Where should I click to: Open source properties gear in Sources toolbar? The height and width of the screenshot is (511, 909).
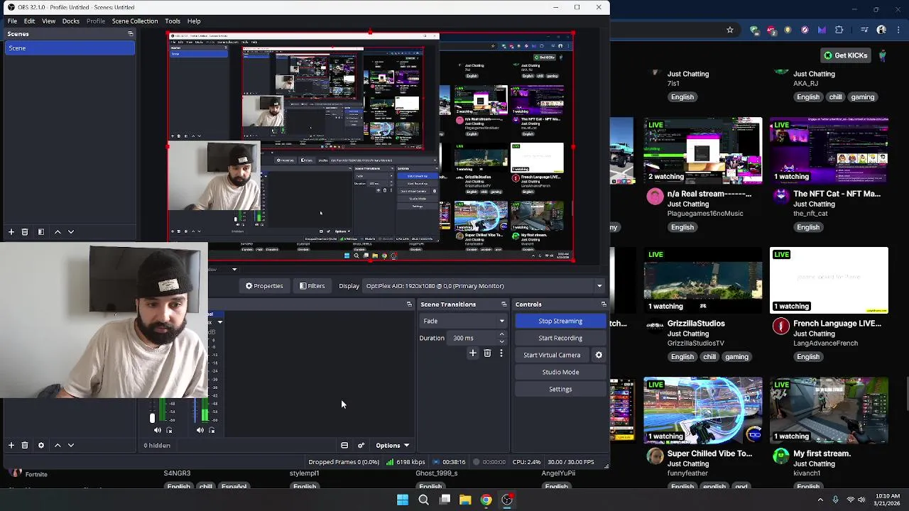[41, 445]
